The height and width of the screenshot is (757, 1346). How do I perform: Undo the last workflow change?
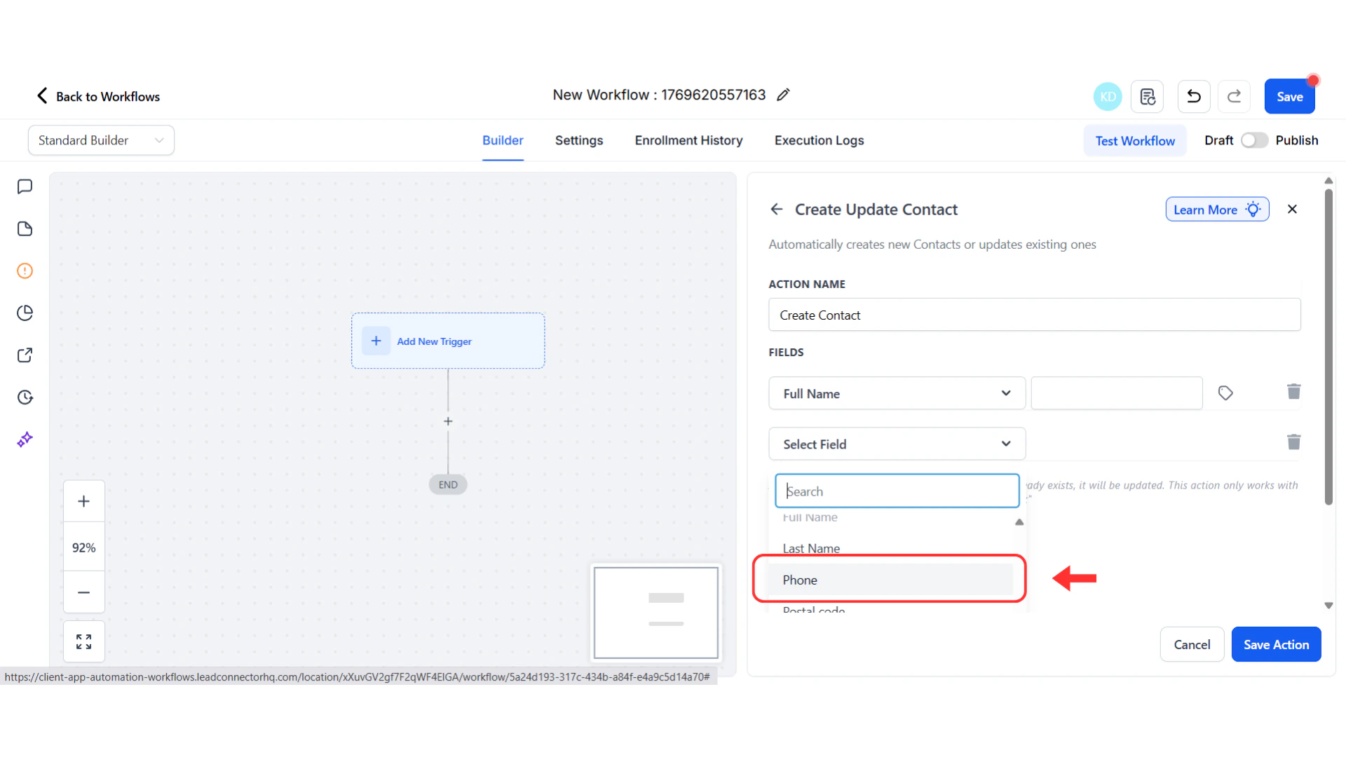tap(1193, 96)
